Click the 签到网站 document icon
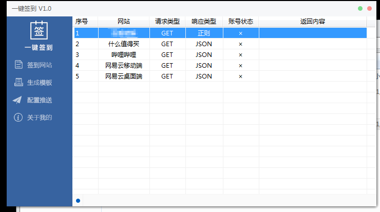Viewport: 380px width, 212px height. click(18, 65)
